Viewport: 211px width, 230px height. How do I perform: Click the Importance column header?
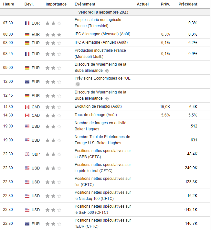[56, 4]
